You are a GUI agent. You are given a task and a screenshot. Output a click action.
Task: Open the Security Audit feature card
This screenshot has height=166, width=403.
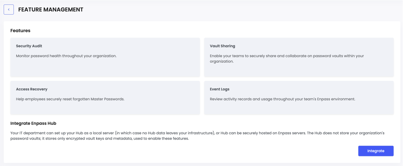point(105,57)
